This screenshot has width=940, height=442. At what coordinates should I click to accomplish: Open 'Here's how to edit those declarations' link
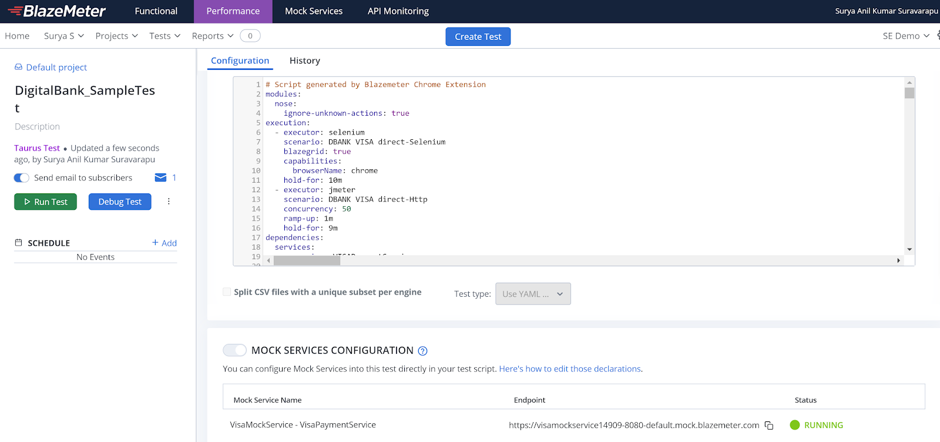[570, 369]
